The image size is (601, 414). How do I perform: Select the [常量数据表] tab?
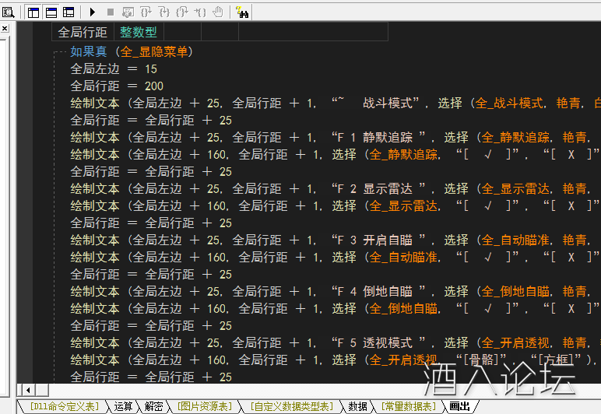click(x=408, y=406)
